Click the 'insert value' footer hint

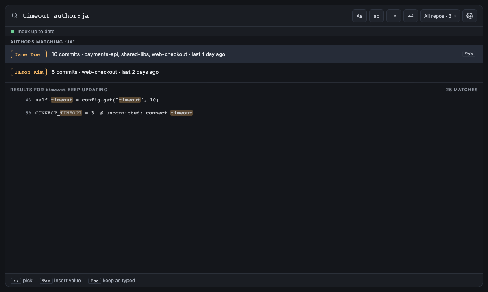60,281
